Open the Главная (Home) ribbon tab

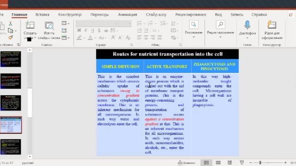(x=19, y=15)
